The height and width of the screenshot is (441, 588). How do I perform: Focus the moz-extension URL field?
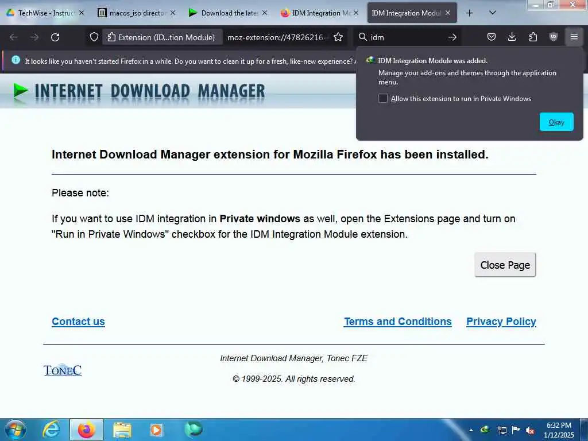pos(278,37)
